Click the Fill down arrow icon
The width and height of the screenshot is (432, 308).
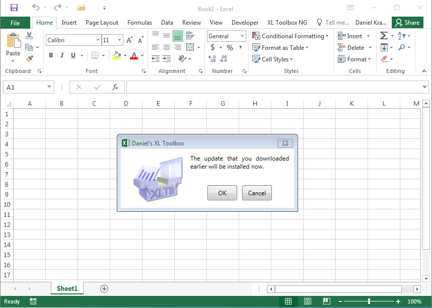tap(384, 47)
